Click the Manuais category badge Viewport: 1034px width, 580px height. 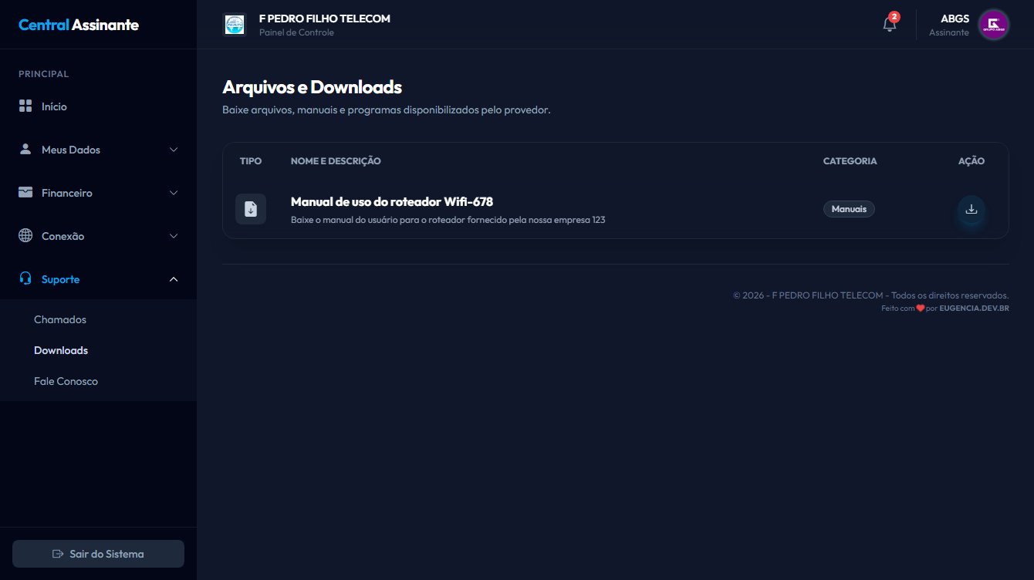(849, 208)
